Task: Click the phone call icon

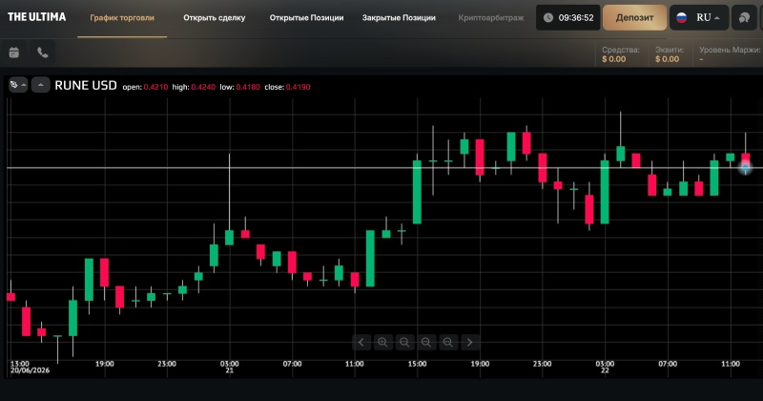Action: tap(43, 53)
